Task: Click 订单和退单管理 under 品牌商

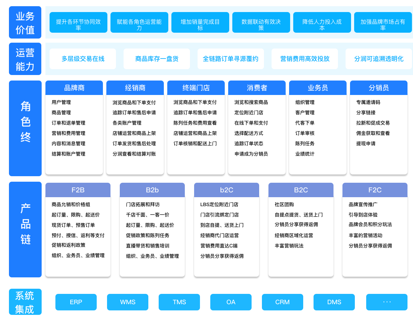Action: pyautogui.click(x=68, y=123)
